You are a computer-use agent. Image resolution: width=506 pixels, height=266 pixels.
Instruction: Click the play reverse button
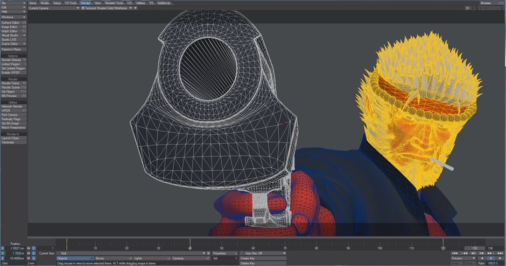pyautogui.click(x=483, y=258)
